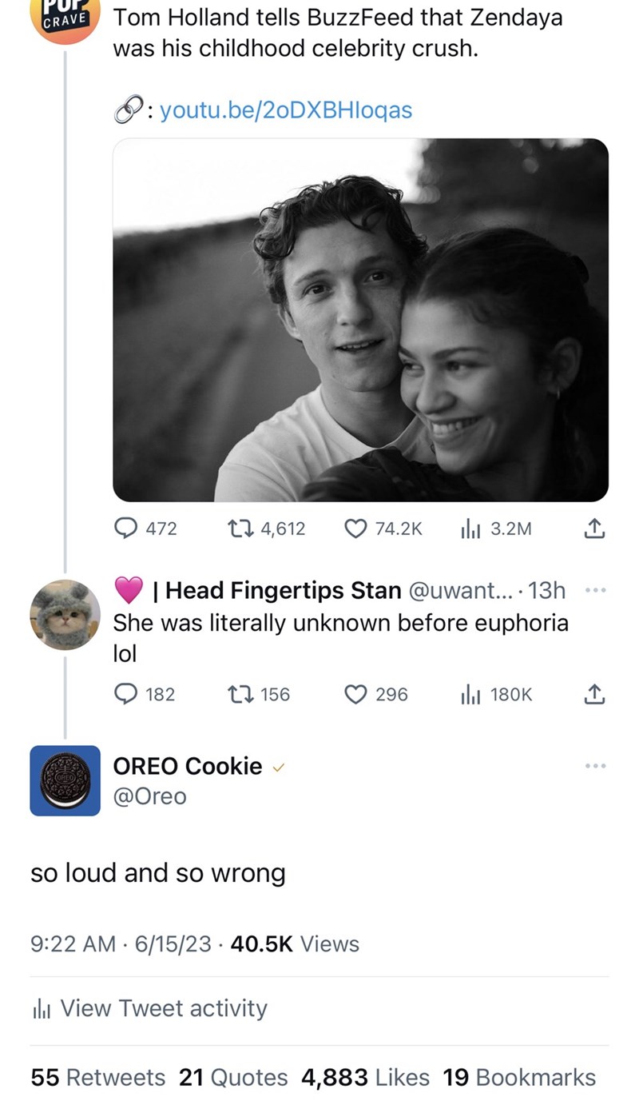Image resolution: width=639 pixels, height=1105 pixels.
Task: Open the youtu.be video link
Action: click(286, 110)
